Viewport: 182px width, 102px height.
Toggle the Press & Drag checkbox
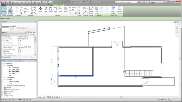tap(158, 100)
